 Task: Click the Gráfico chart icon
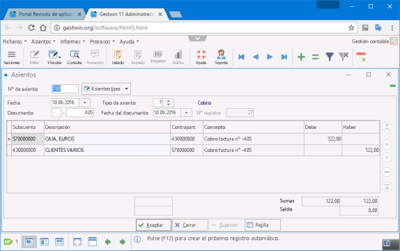[x=178, y=57]
